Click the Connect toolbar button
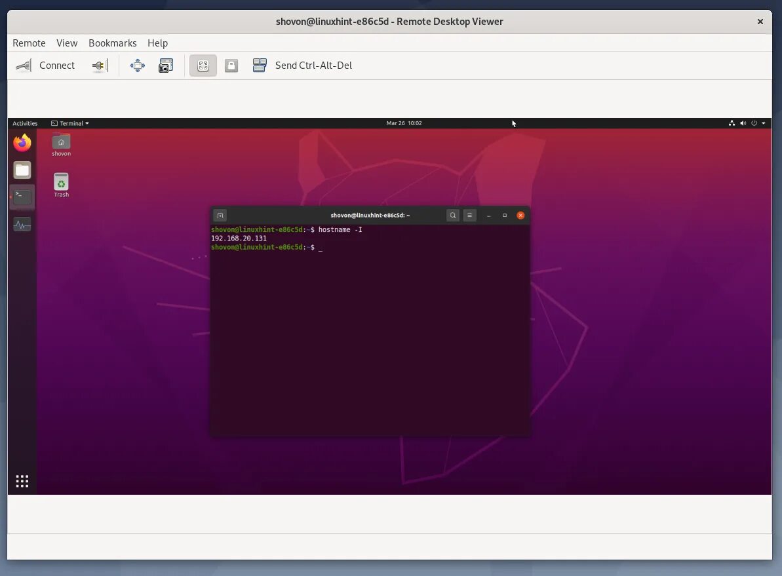 click(45, 66)
